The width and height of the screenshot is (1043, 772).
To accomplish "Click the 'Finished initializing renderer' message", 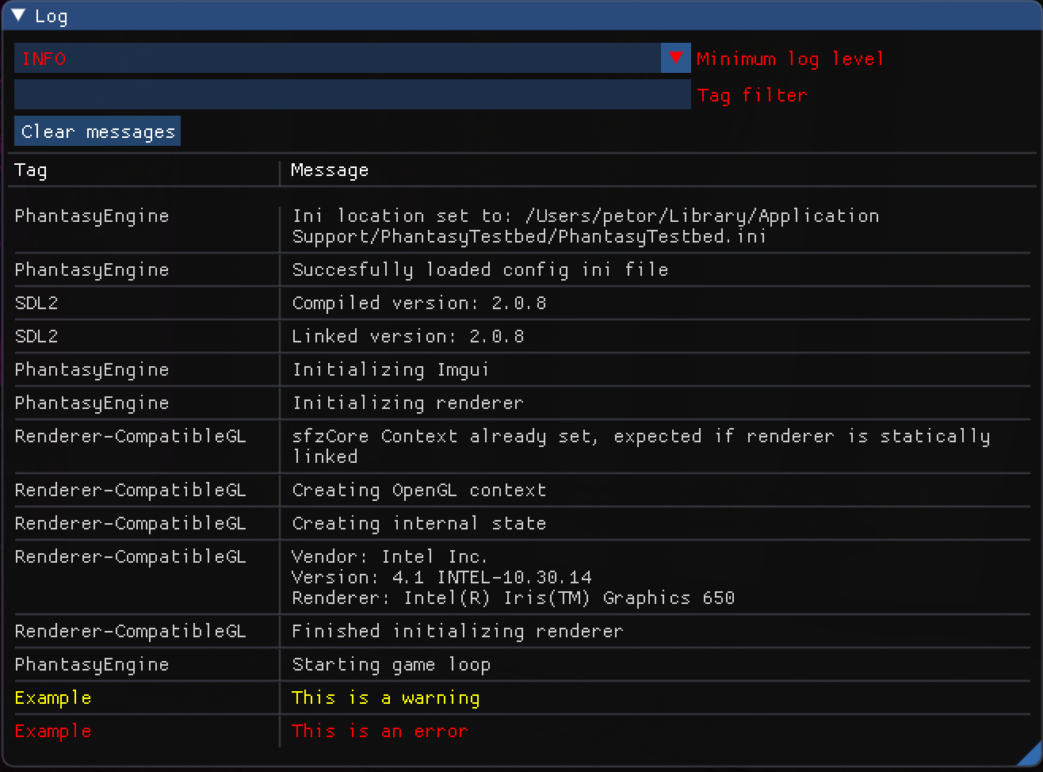I will tap(457, 631).
